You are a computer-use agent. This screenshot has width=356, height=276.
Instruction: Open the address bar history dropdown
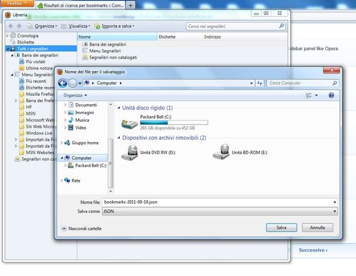(x=252, y=83)
